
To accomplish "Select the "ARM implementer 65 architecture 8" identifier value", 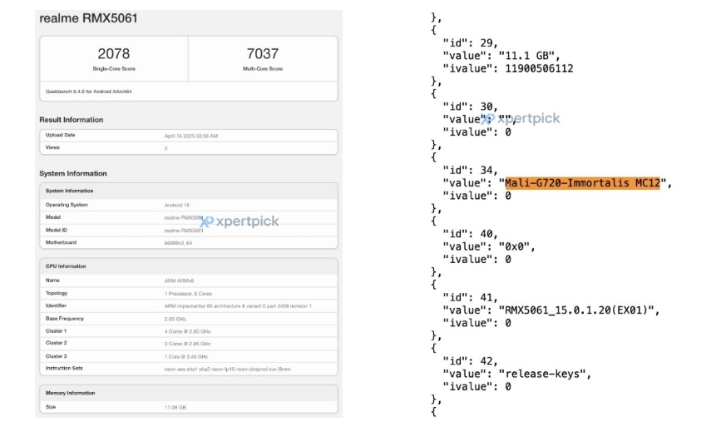I will [238, 306].
